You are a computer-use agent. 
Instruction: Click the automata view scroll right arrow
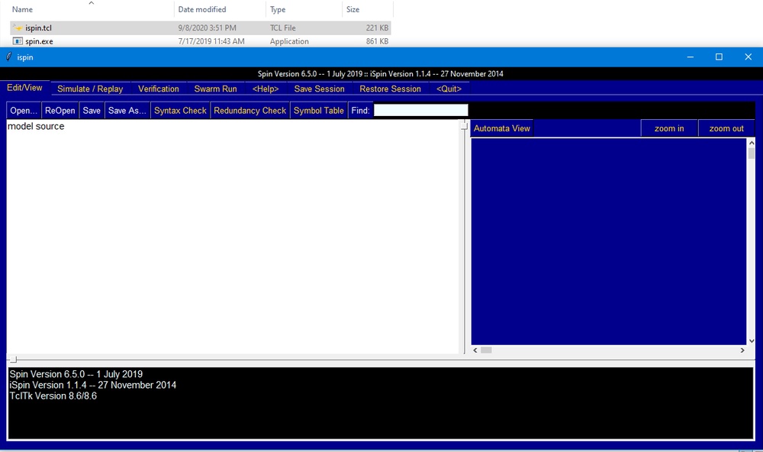pyautogui.click(x=742, y=350)
